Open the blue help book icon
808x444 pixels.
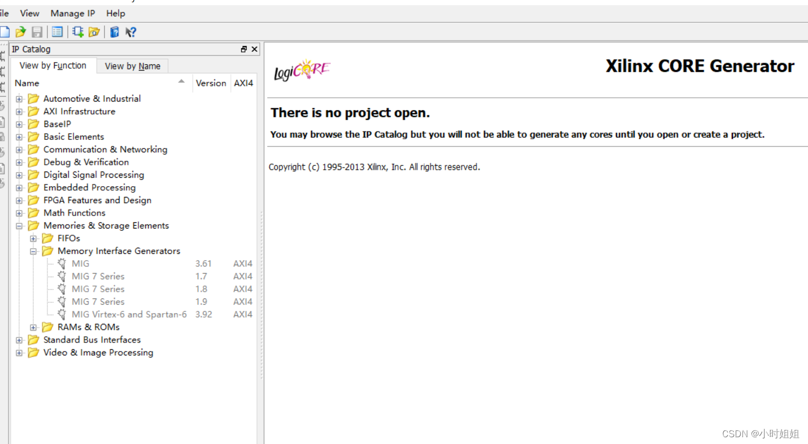[115, 32]
